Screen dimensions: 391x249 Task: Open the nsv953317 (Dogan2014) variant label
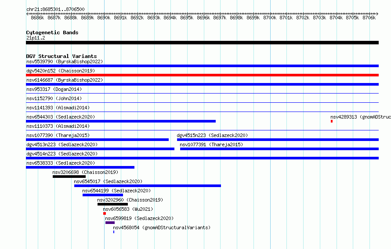point(54,89)
